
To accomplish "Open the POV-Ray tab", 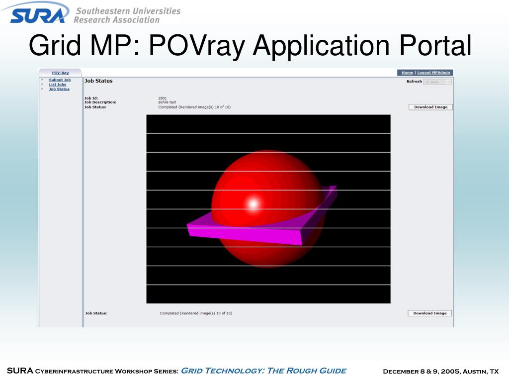I will (x=60, y=73).
